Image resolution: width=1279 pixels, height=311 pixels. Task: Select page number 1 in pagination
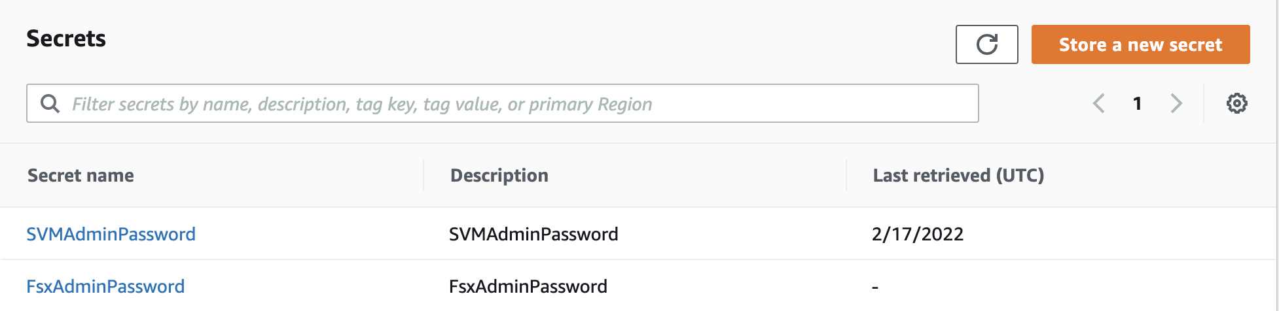pyautogui.click(x=1138, y=103)
